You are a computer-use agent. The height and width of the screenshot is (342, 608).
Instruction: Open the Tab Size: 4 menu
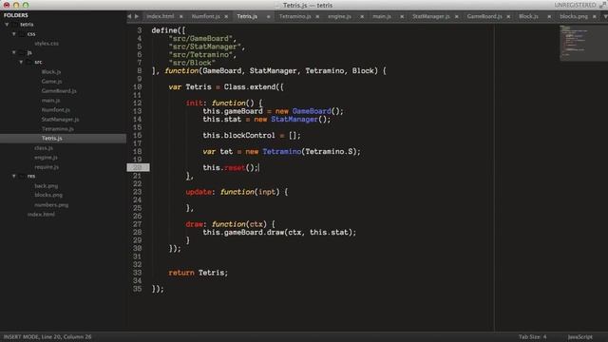coord(532,337)
